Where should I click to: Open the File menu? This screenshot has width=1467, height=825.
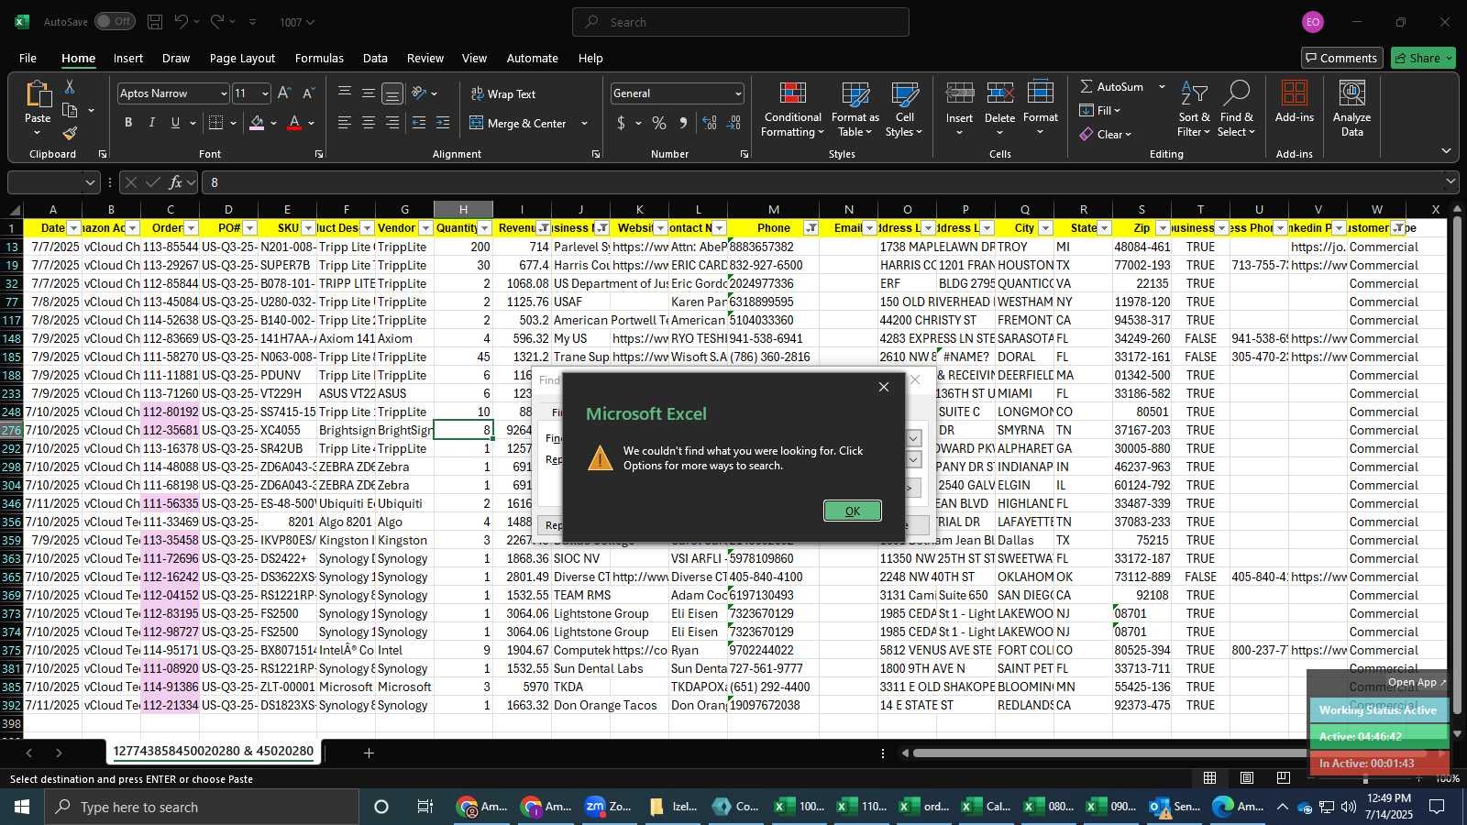pos(28,58)
